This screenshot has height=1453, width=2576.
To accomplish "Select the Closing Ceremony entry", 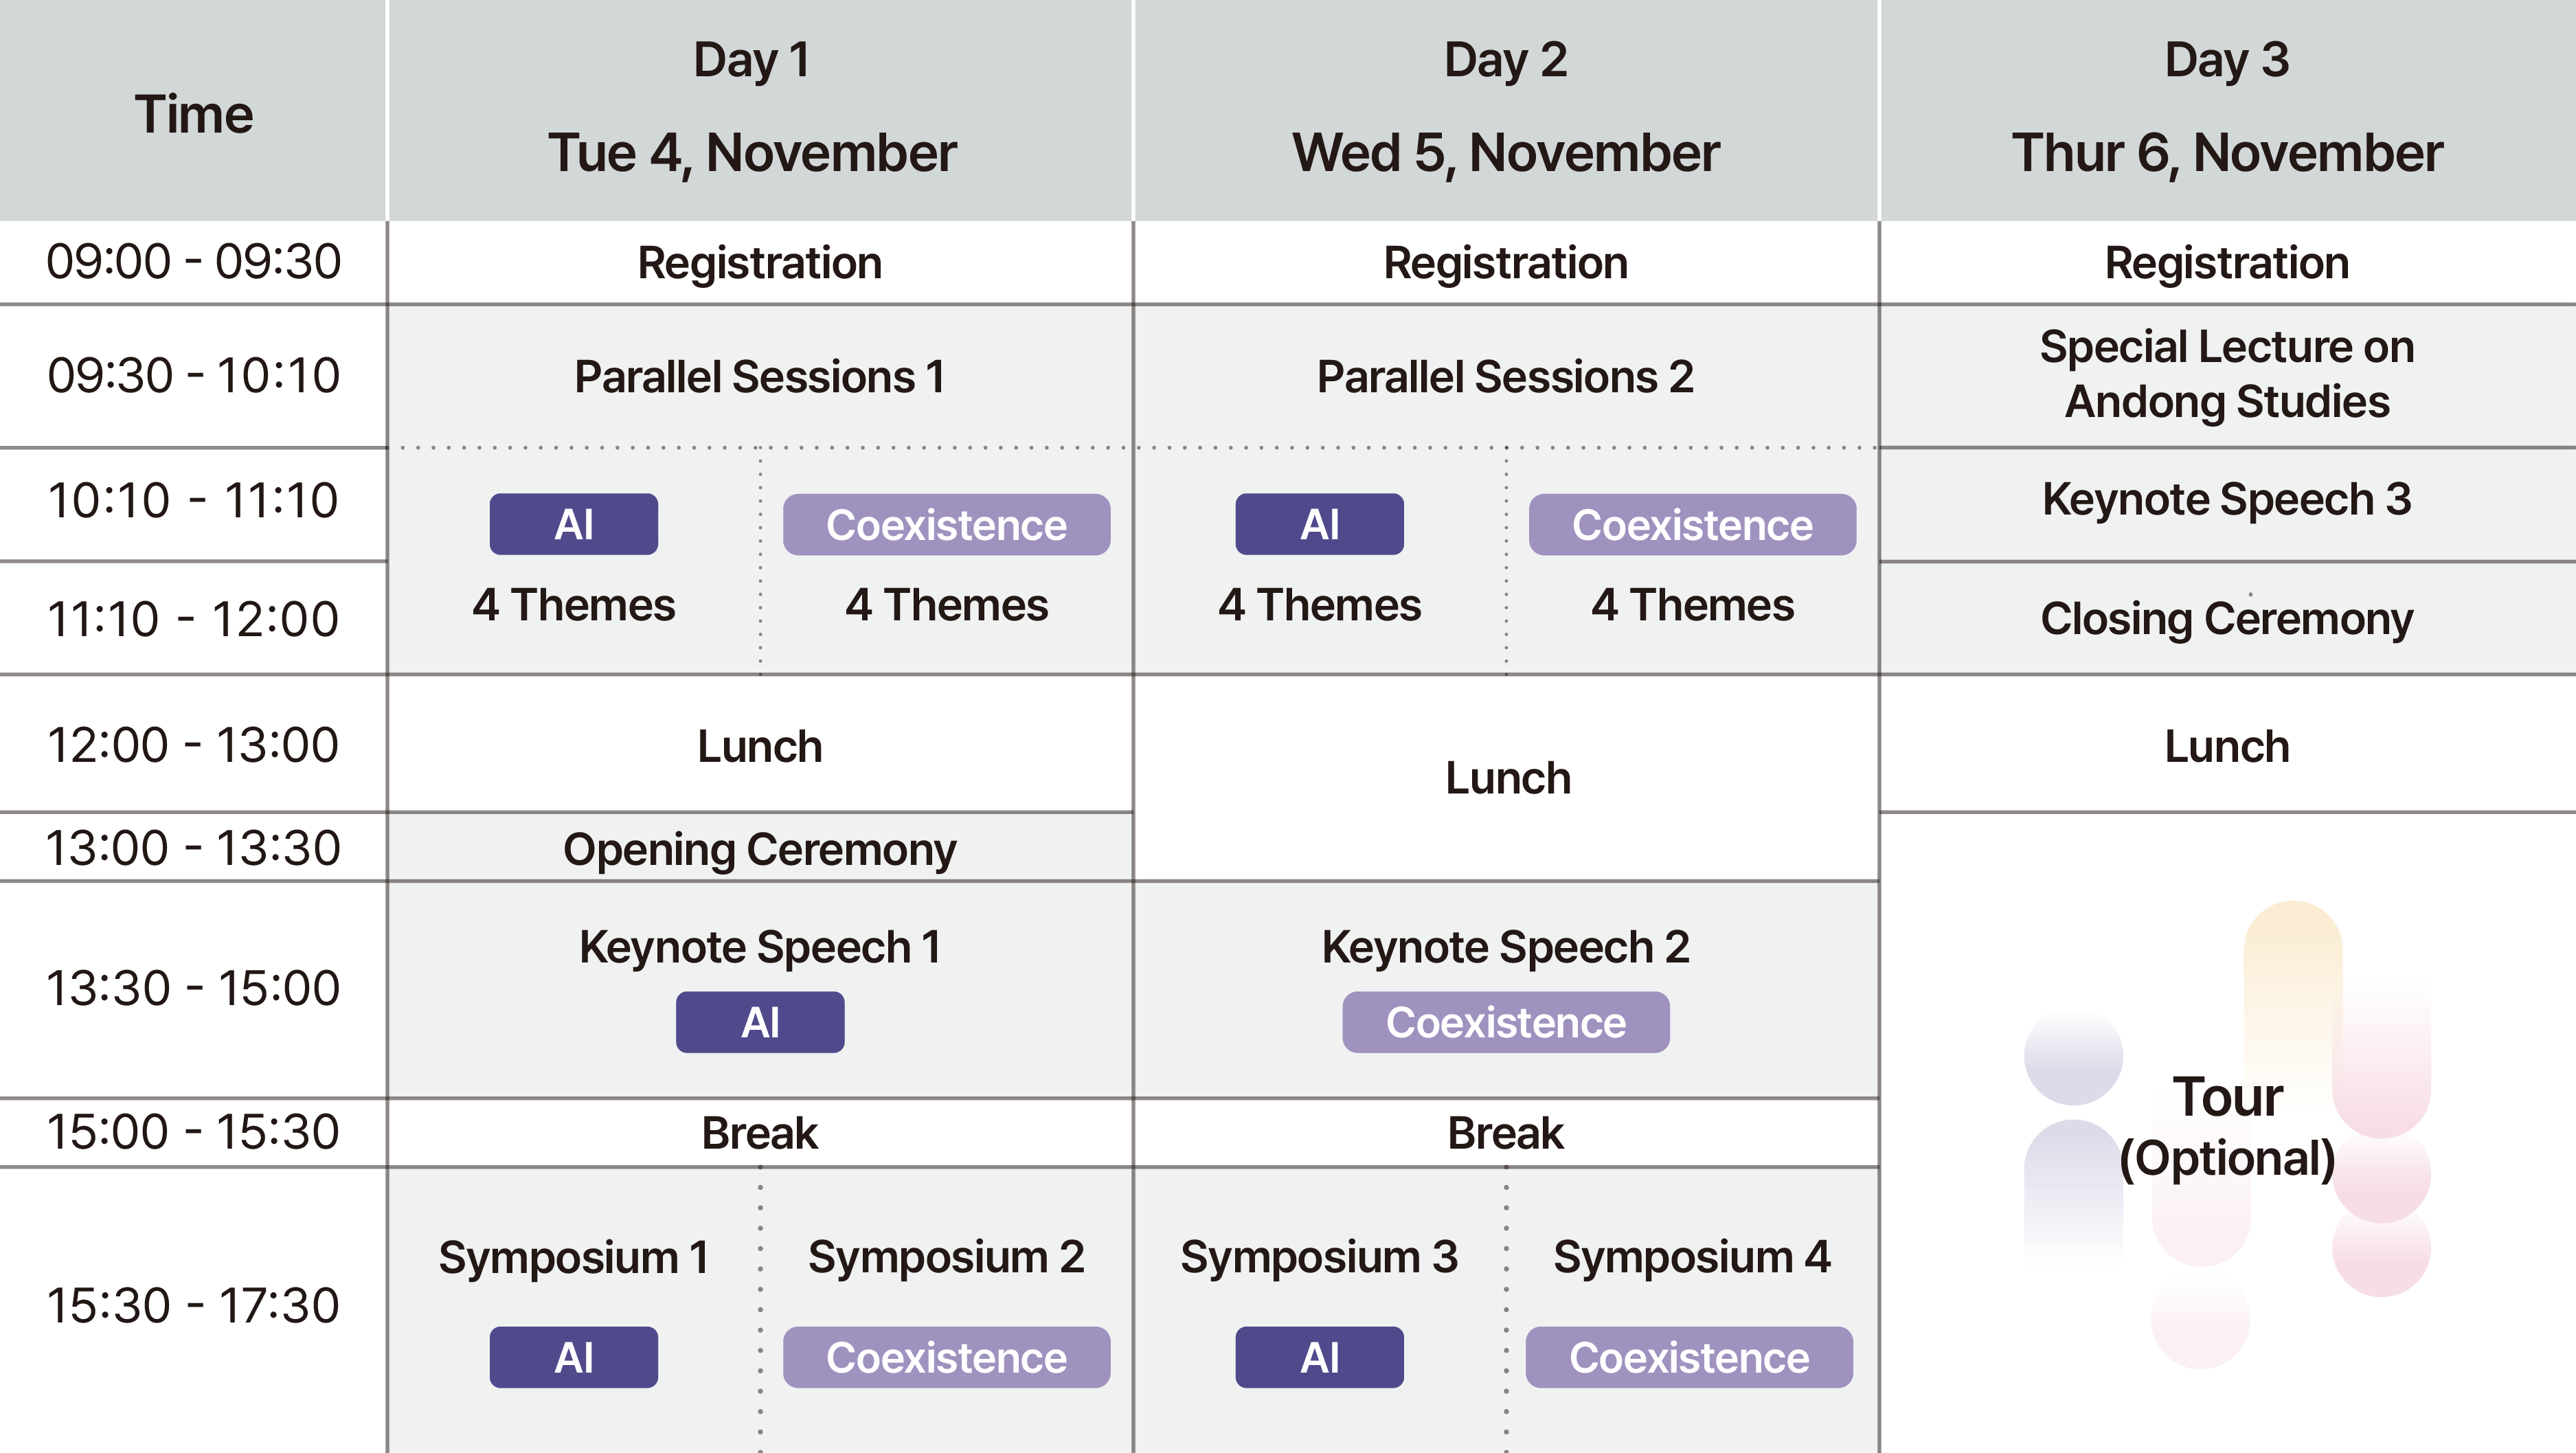I will tap(2226, 618).
